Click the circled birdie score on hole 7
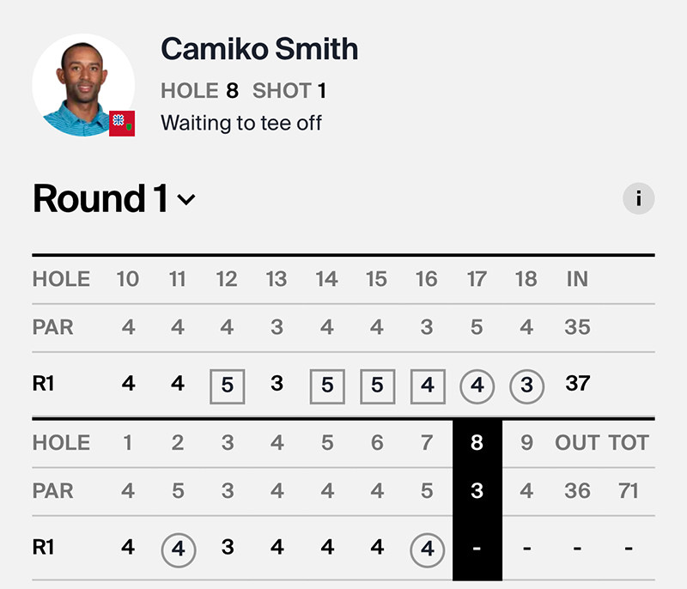Image resolution: width=687 pixels, height=589 pixels. 427,547
